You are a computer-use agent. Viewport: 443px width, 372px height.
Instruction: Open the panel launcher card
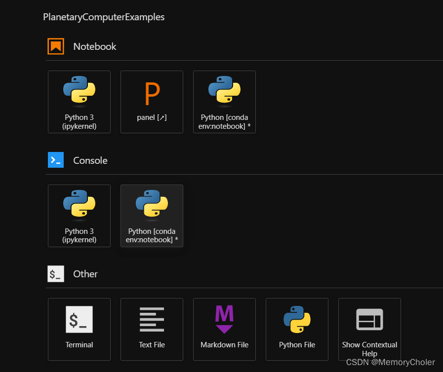pos(152,102)
